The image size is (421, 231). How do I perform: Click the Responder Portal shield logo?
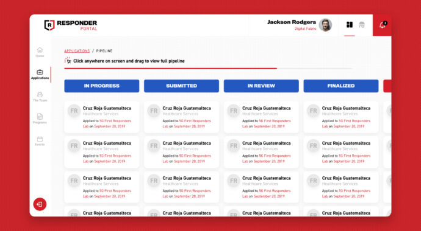point(49,25)
